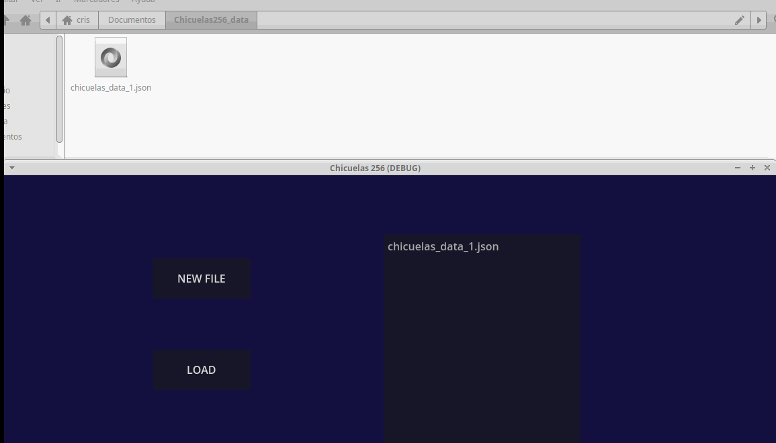776x443 pixels.
Task: Go to home folder via house icon
Action: [26, 20]
